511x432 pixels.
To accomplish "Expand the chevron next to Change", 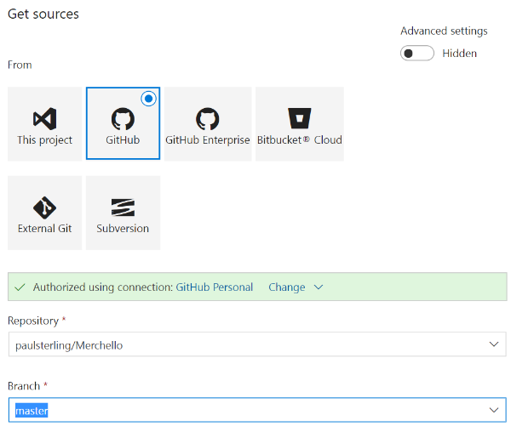I will 319,287.
